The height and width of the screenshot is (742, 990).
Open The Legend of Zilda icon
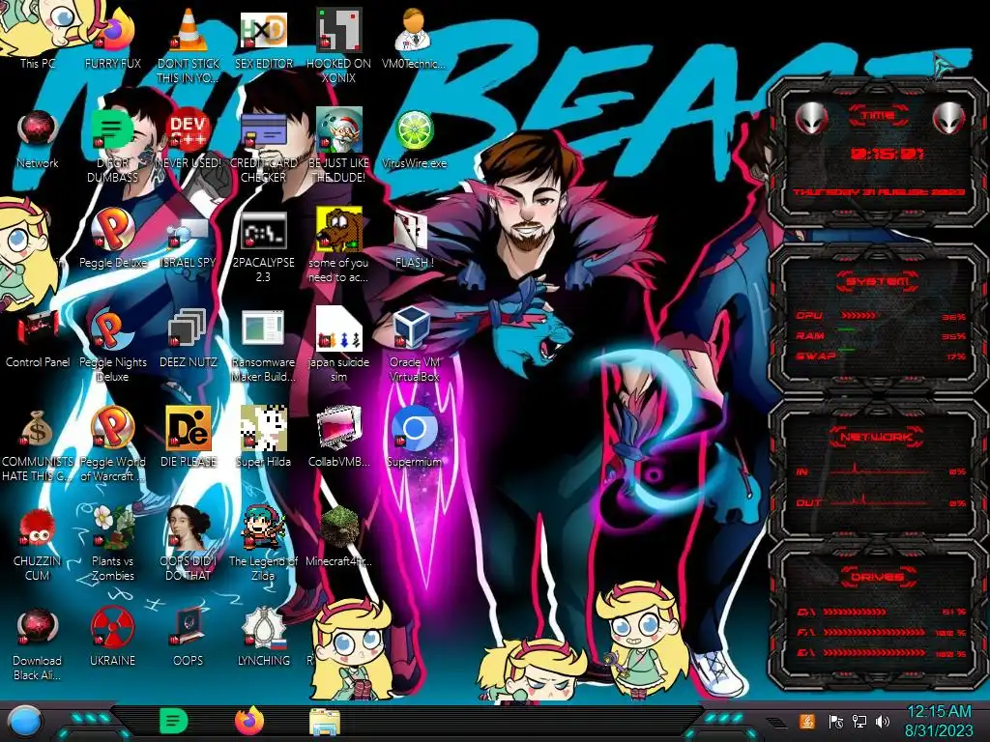pos(263,544)
